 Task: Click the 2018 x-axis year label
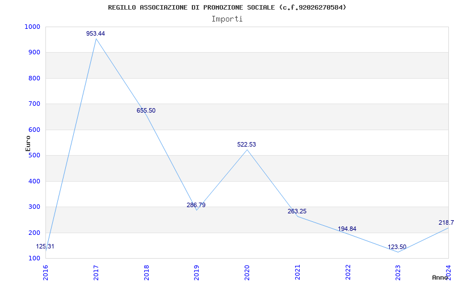[146, 272]
